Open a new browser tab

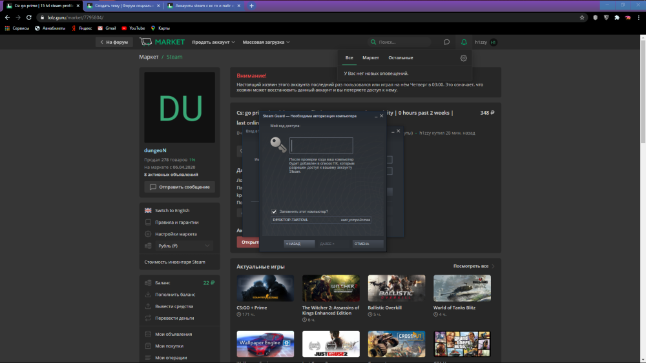coord(251,6)
